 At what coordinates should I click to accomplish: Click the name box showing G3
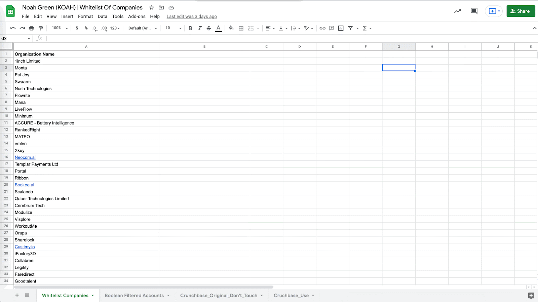pos(16,39)
